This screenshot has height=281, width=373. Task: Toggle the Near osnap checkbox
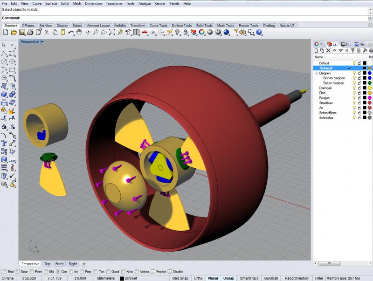[18, 272]
